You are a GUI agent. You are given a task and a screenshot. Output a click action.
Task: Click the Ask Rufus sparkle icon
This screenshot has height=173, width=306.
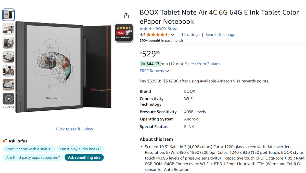pos(5,141)
